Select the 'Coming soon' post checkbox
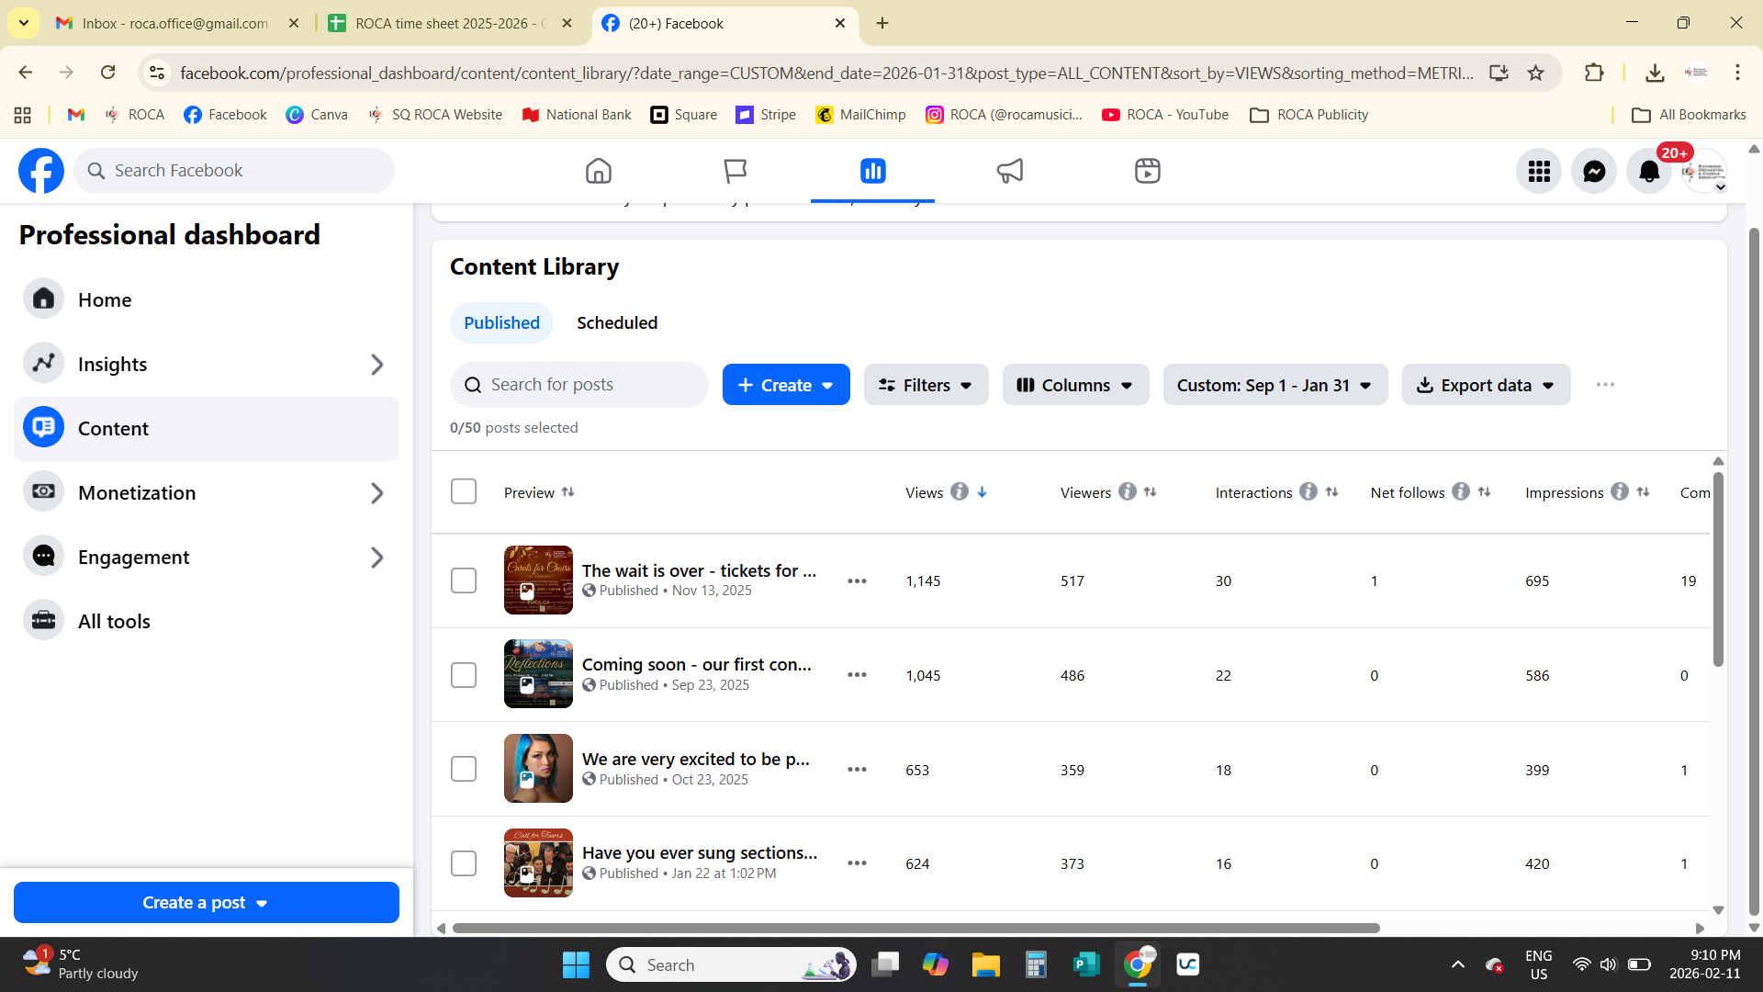 464,675
